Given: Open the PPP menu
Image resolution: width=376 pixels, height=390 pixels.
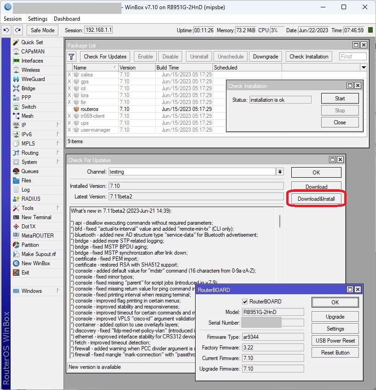Looking at the screenshot, I should tap(26, 98).
